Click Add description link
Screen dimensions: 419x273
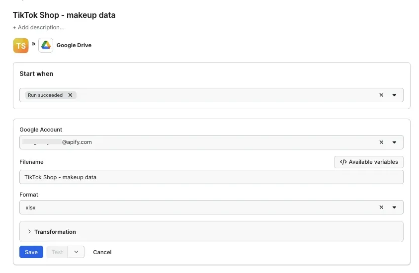[39, 27]
